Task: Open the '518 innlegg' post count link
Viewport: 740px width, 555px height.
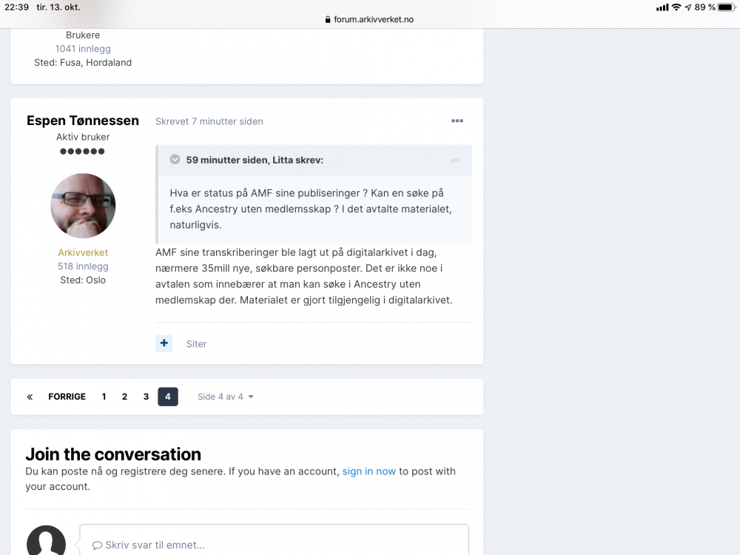Action: [x=83, y=266]
